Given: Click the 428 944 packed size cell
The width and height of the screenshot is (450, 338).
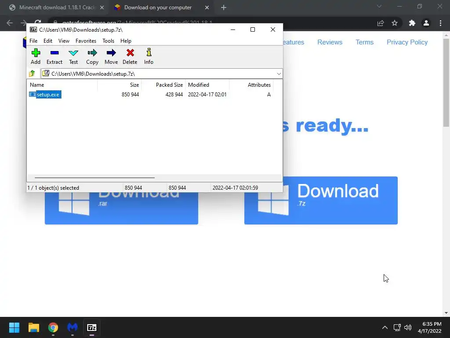Looking at the screenshot, I should coord(174,95).
